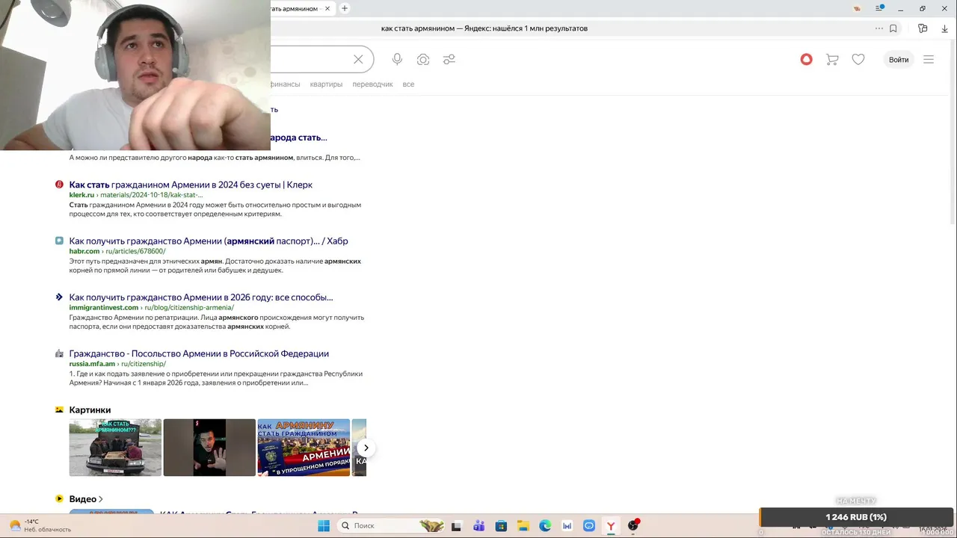This screenshot has width=957, height=538.
Task: Open 'Гражданство - Посольство Армении' result link
Action: 199,353
